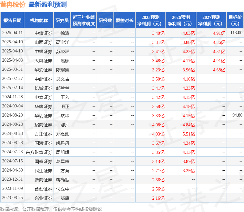Click the 2026预测净利润 column header
This screenshot has width=244, height=212.
tap(181, 21)
